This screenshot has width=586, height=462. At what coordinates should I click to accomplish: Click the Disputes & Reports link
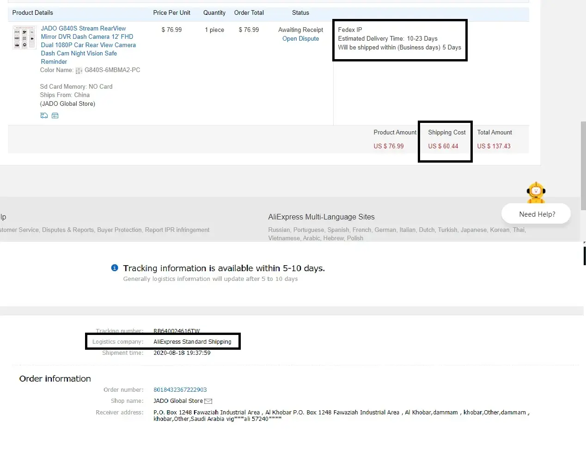click(68, 230)
